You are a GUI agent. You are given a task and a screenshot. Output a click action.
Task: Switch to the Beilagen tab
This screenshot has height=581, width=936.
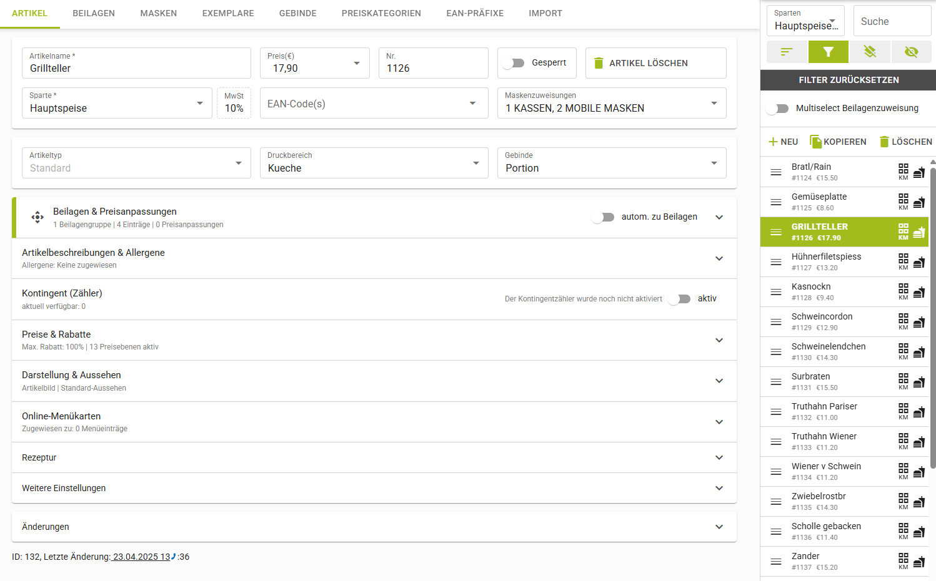(94, 13)
